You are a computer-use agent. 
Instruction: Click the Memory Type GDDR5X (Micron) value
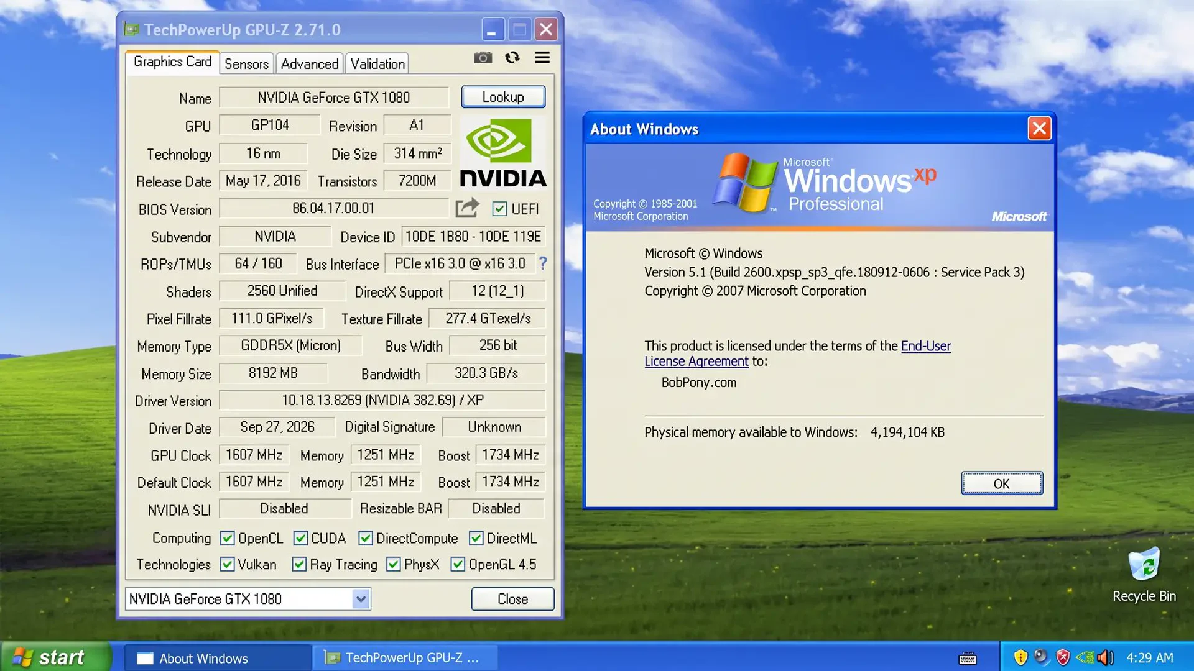click(x=290, y=345)
